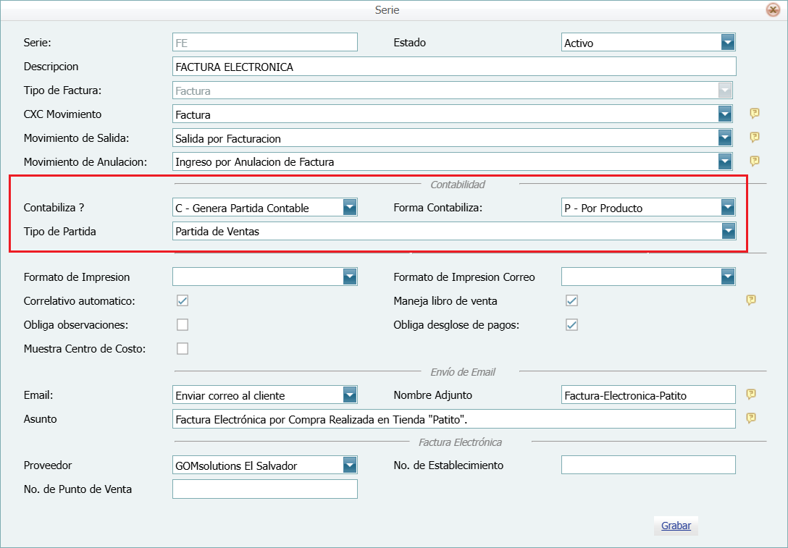The height and width of the screenshot is (548, 788).
Task: Open the help tip for Movimiento de Anulacion
Action: point(754,161)
